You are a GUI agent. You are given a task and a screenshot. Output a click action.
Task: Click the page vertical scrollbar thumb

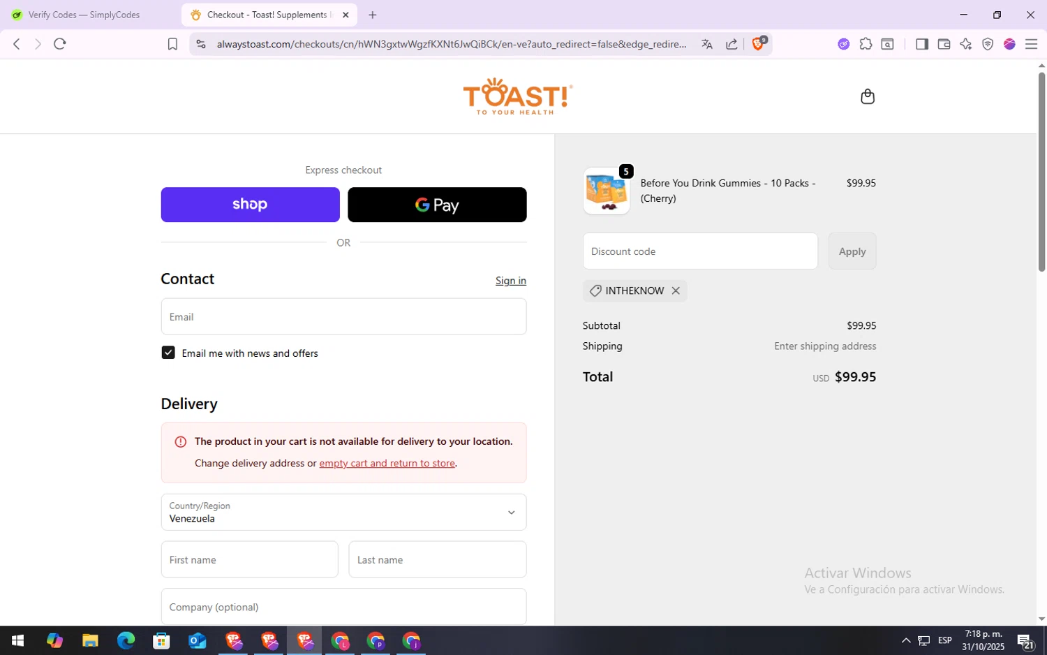(x=1041, y=171)
